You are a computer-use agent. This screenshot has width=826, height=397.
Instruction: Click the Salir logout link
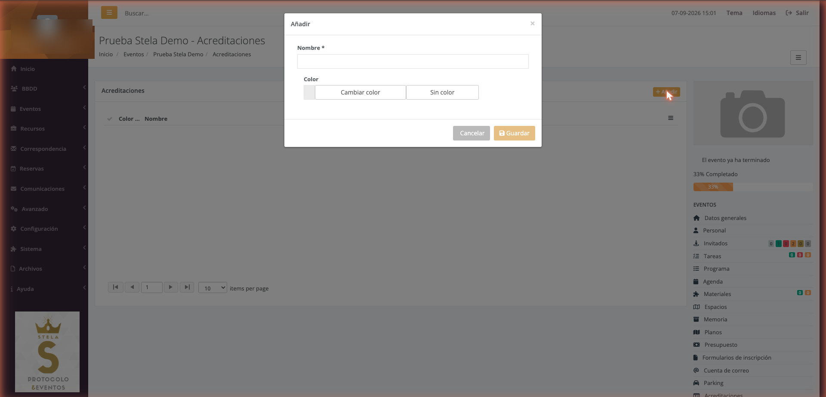pyautogui.click(x=797, y=13)
